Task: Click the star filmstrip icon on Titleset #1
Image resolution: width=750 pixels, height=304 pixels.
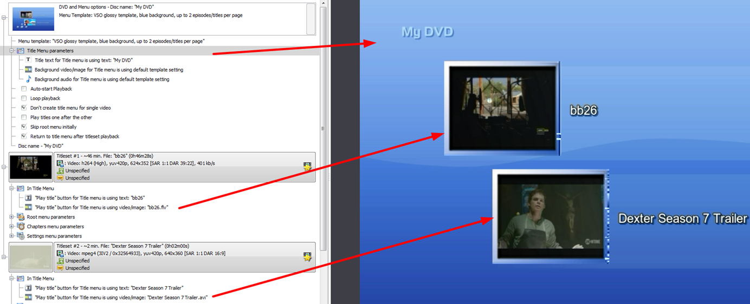Action: 307,167
